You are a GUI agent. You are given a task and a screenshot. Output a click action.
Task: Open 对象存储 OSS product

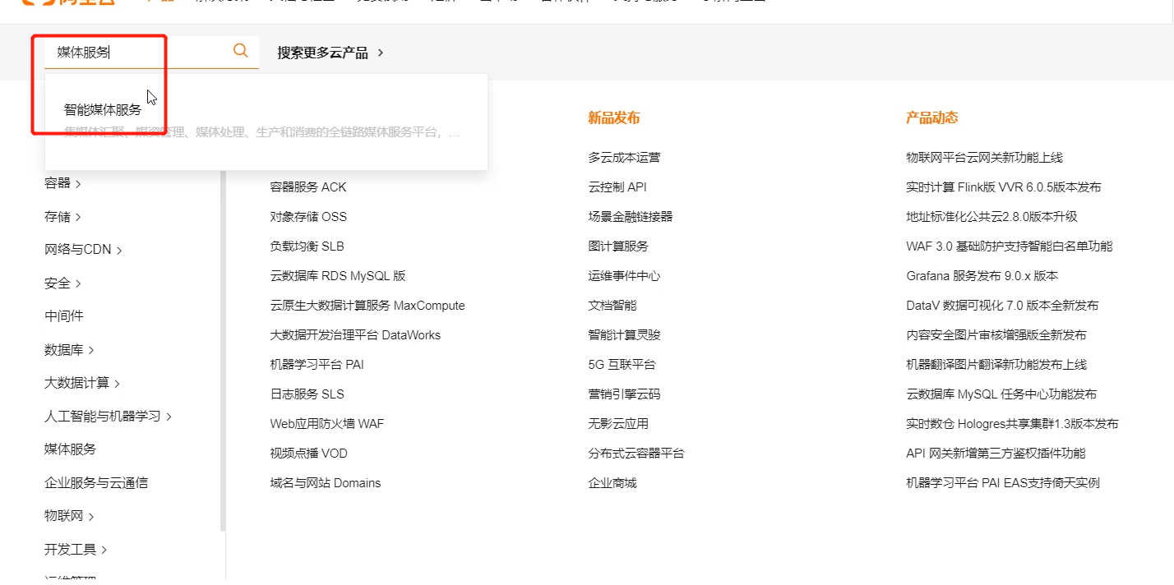click(x=308, y=217)
